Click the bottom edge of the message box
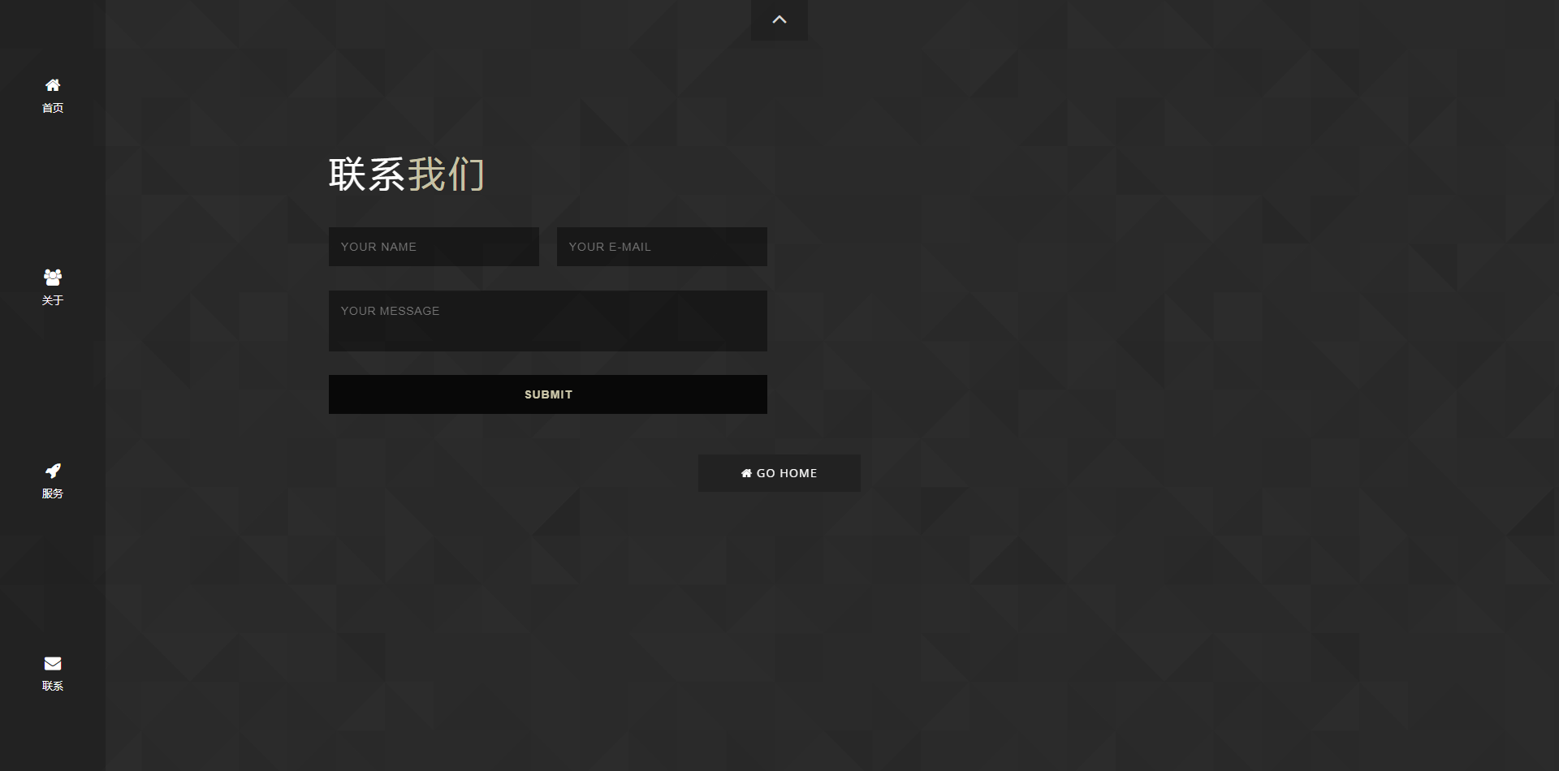This screenshot has width=1559, height=771. click(547, 349)
